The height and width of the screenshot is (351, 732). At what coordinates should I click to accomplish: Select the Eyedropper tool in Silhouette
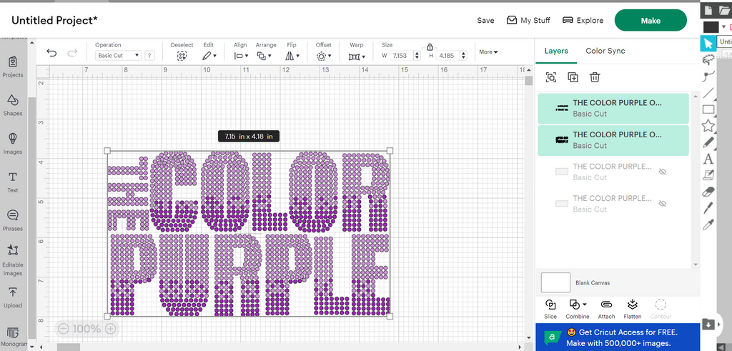(708, 225)
